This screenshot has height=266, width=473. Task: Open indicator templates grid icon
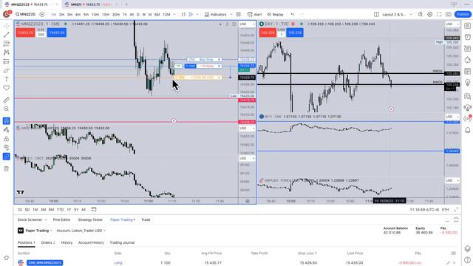tap(239, 15)
